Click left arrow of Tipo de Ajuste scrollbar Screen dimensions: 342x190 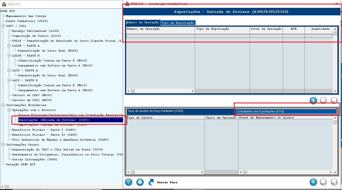coord(128,172)
